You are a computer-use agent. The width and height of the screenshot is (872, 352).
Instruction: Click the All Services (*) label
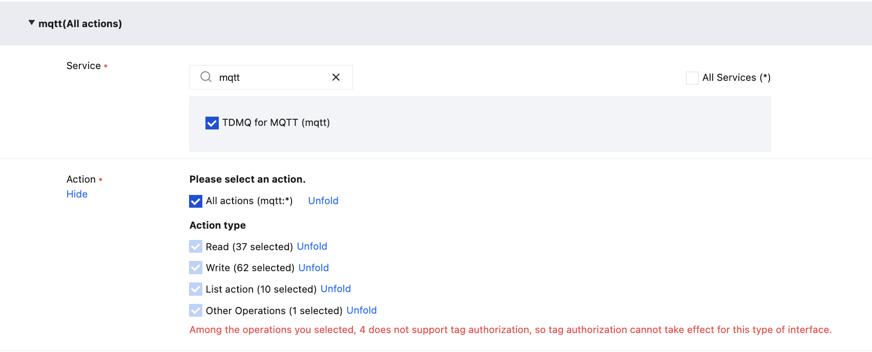tap(736, 78)
